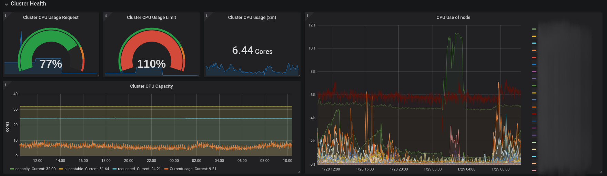The height and width of the screenshot is (176, 607).
Task: Click the 1/28 12:00 time axis label
Action: coord(331,169)
